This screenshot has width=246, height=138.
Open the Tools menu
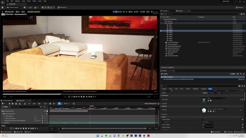coord(23,1)
